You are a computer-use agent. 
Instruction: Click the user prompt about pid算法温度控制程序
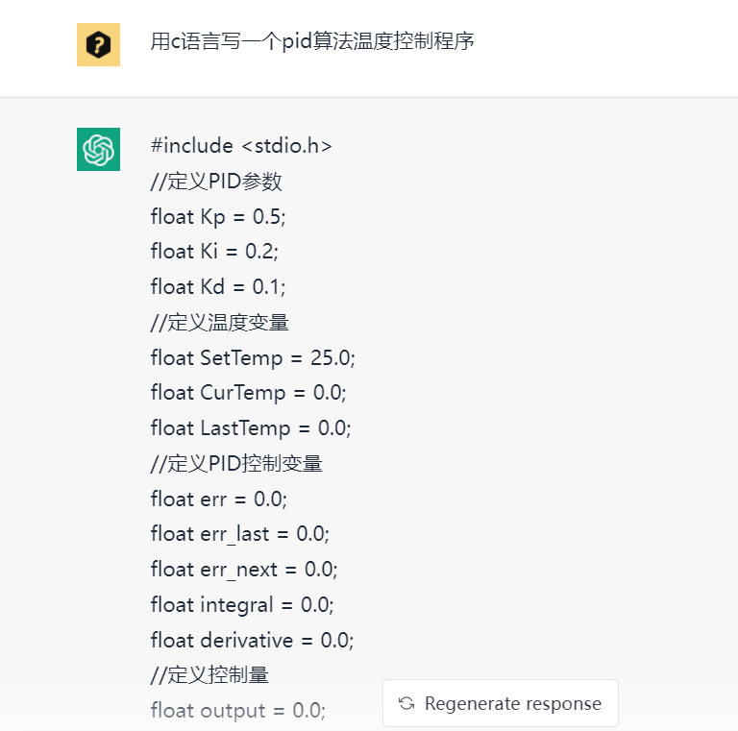coord(312,42)
